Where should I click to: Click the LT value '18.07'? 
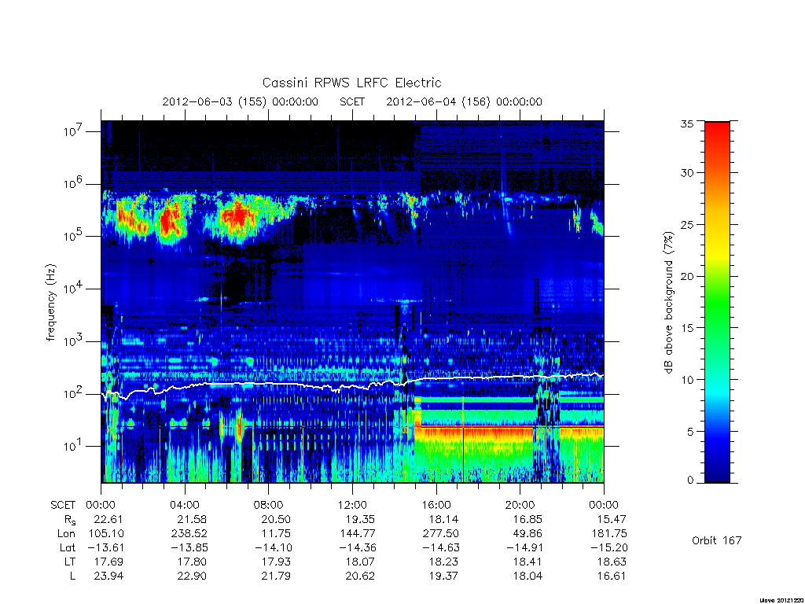(360, 562)
